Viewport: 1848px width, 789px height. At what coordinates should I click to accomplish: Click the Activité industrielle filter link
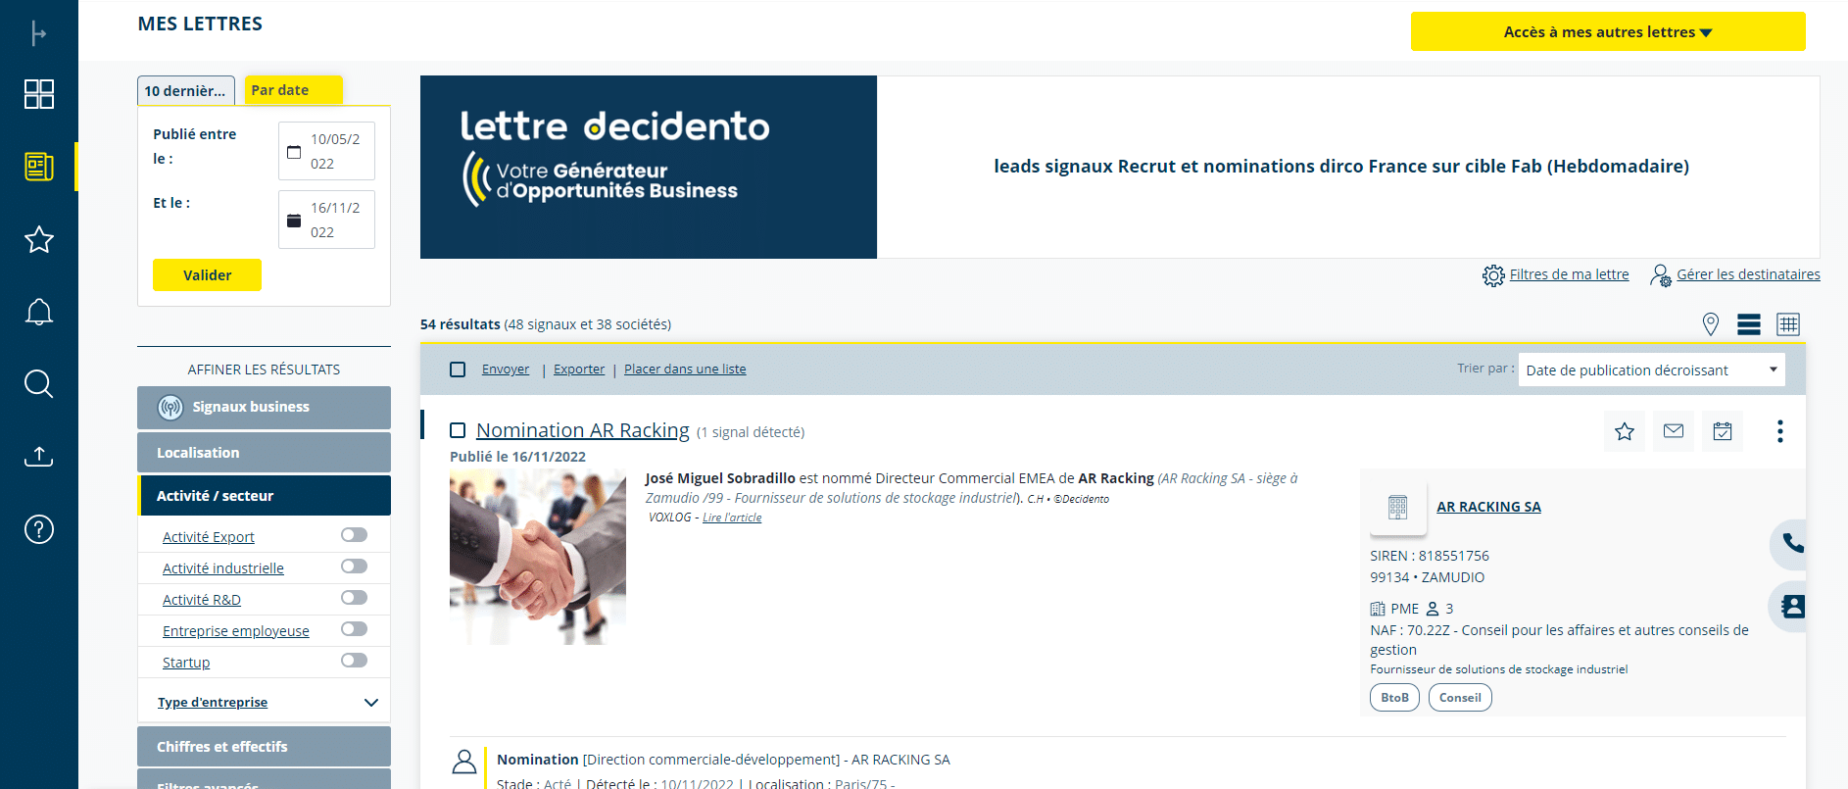(223, 568)
